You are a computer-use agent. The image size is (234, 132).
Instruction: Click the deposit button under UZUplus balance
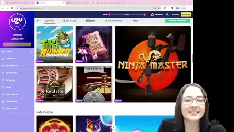17,44
